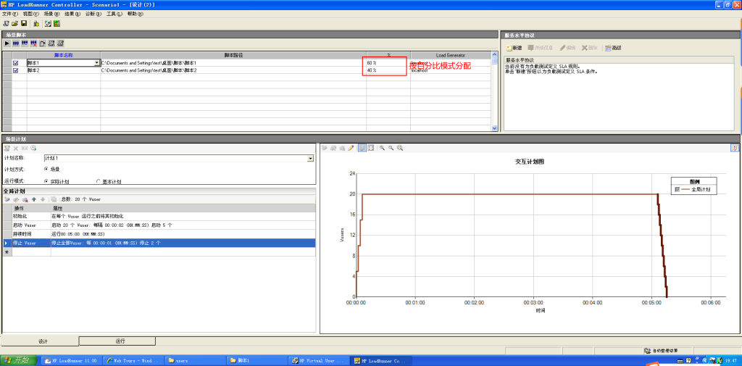This screenshot has height=366, width=742.
Task: Click 高级 button in SLA panel
Action: point(613,48)
